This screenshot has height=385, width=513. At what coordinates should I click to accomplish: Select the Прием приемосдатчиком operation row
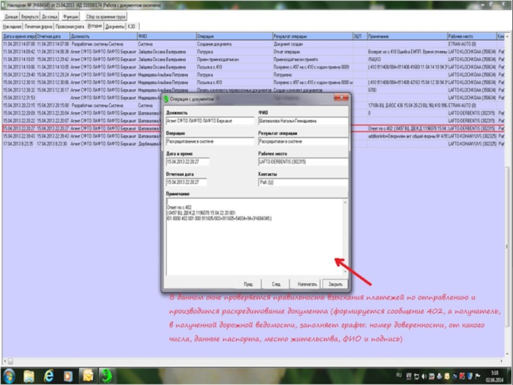(x=253, y=59)
